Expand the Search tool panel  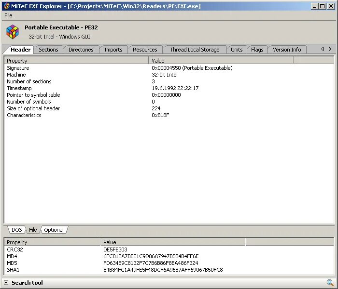click(x=6, y=283)
